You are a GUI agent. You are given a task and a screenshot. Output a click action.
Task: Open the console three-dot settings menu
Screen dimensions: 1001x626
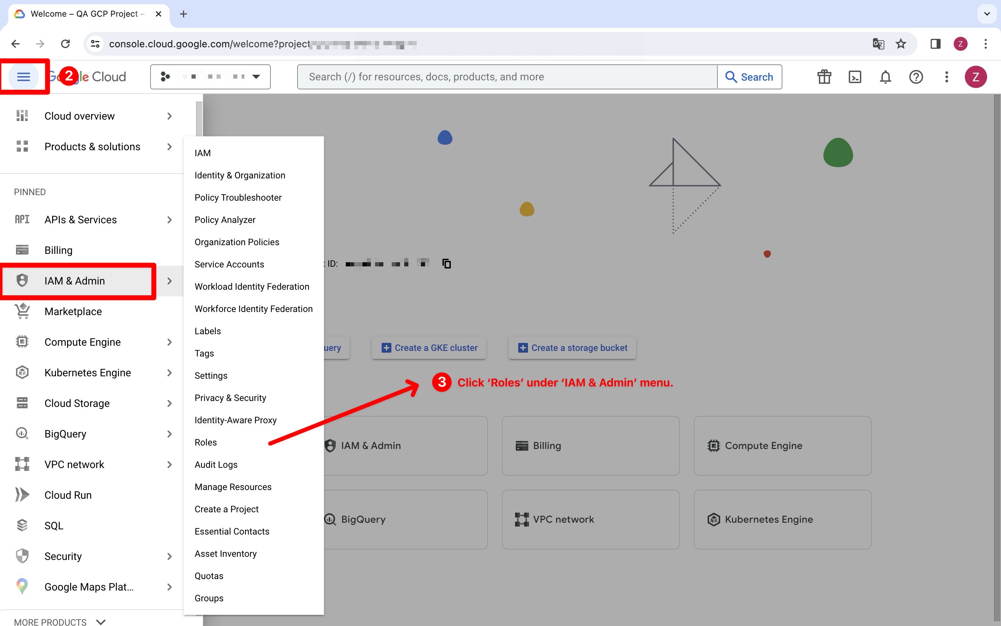pyautogui.click(x=946, y=77)
